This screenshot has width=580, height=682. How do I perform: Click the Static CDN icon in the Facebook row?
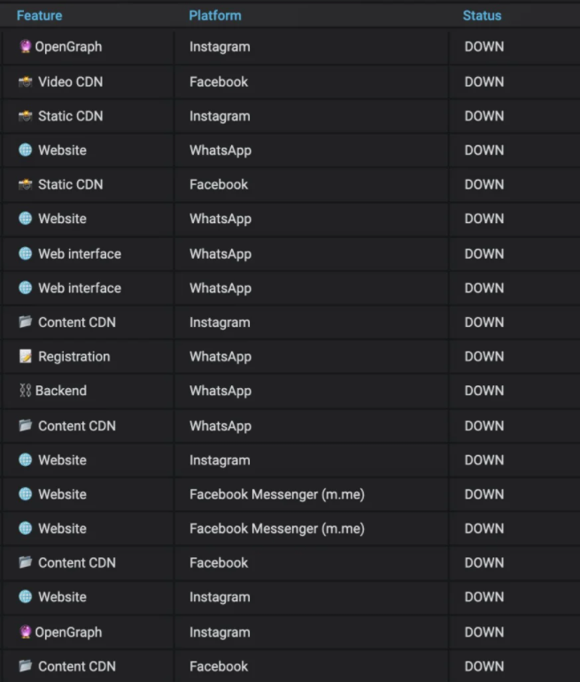[25, 184]
